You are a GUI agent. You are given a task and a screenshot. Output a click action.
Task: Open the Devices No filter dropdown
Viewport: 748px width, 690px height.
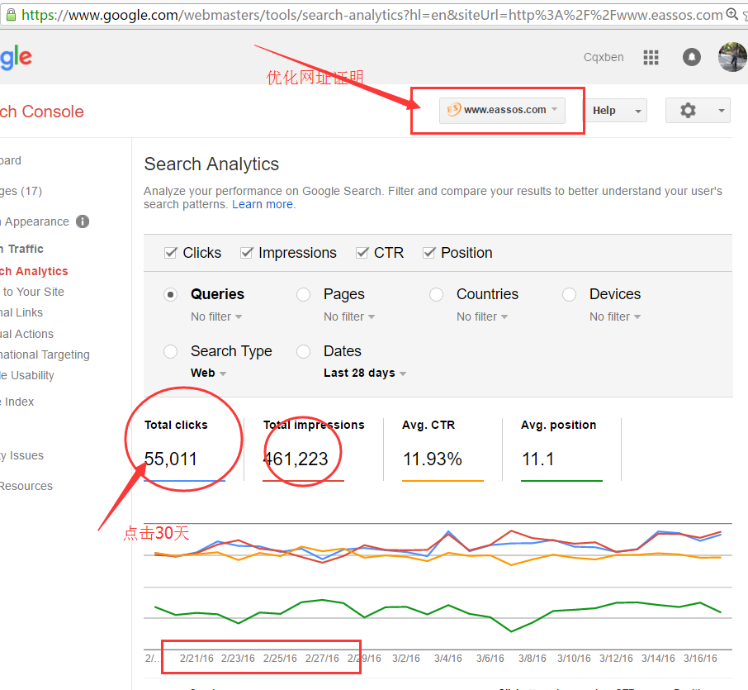(615, 316)
